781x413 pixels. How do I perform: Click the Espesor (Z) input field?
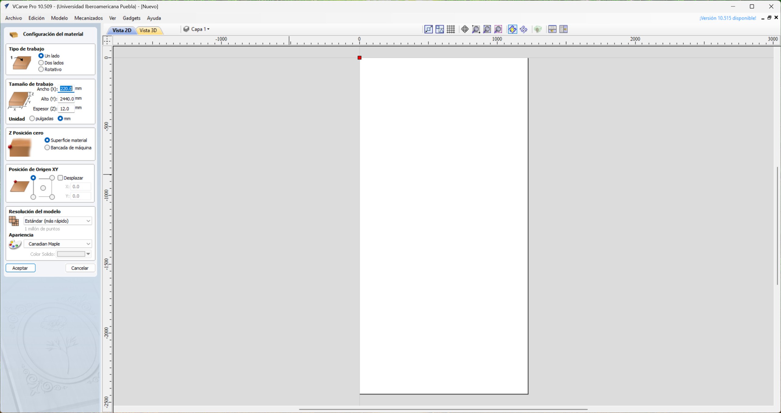[66, 109]
